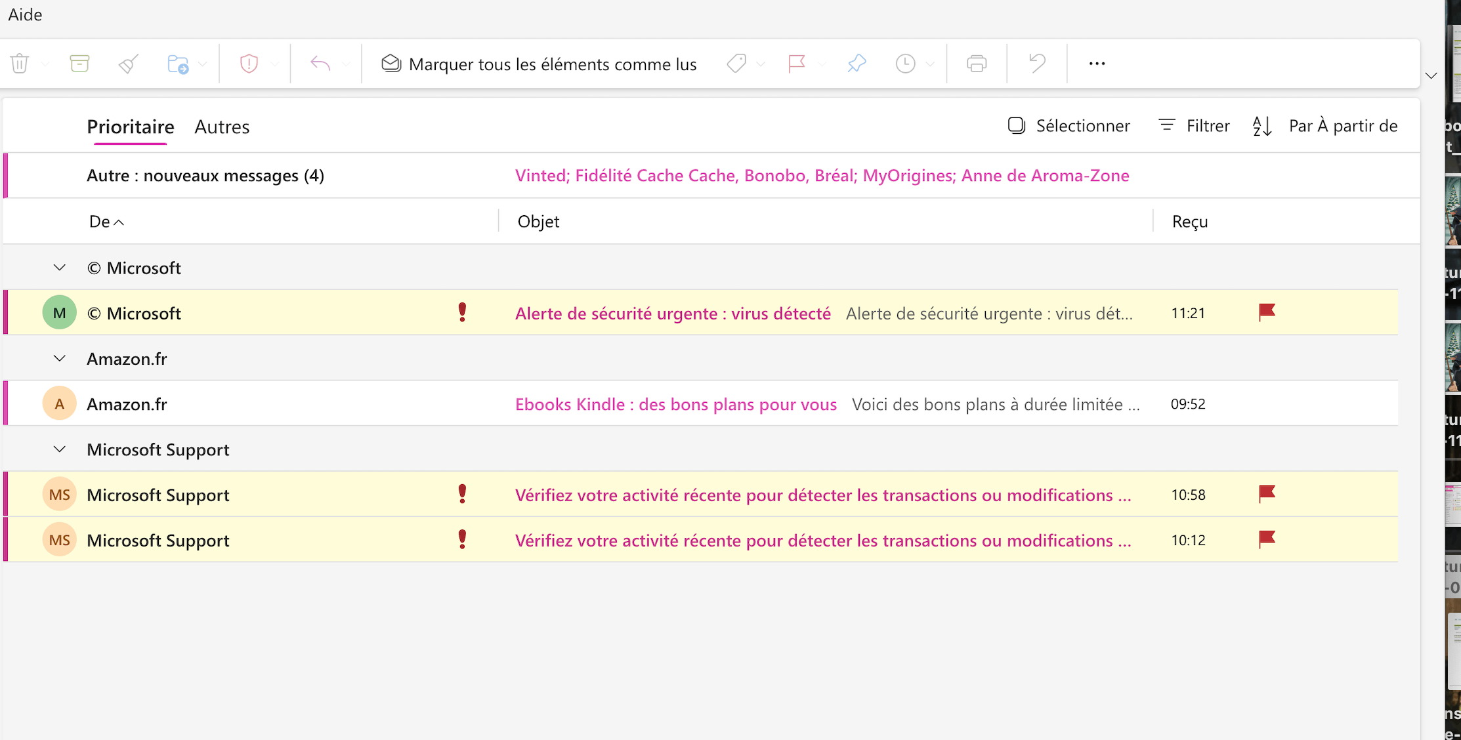
Task: Open the Categorize dropdown arrow
Action: coord(761,64)
